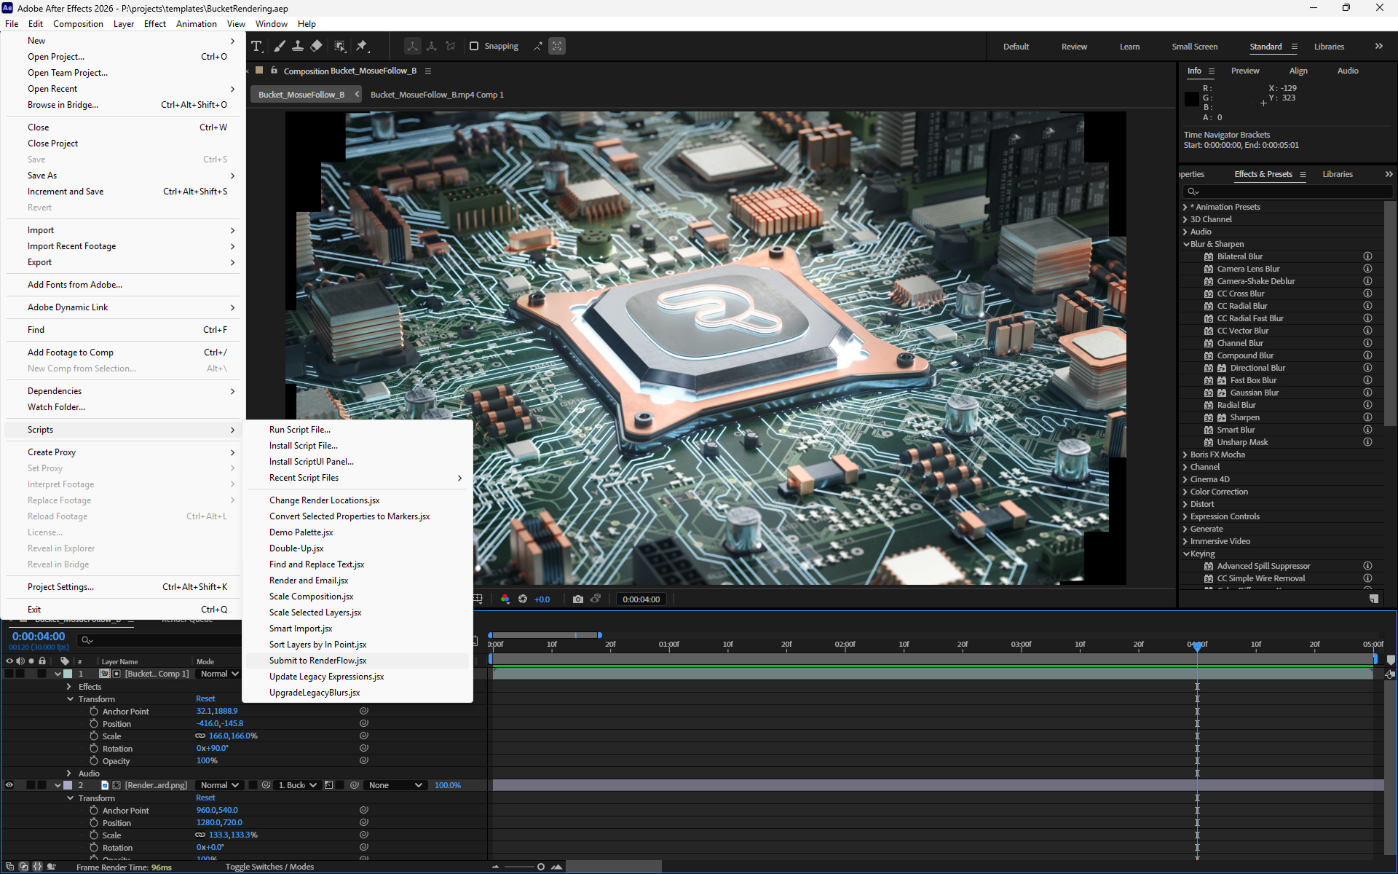Click the view axis mode icon

pyautogui.click(x=451, y=46)
